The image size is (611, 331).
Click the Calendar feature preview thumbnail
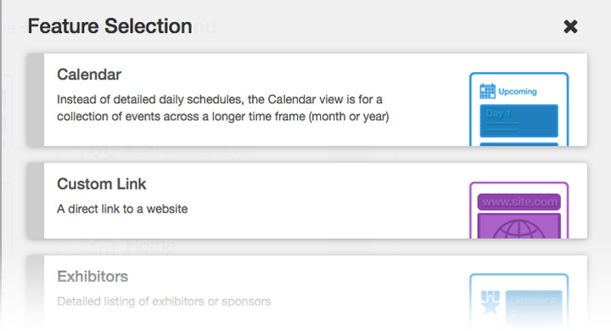519,109
